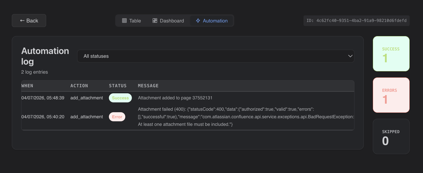
Task: Click the MESSAGE column header
Action: coord(148,86)
